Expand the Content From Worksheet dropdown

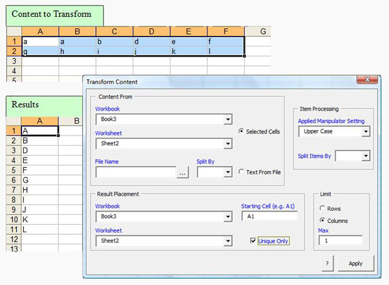[228, 144]
